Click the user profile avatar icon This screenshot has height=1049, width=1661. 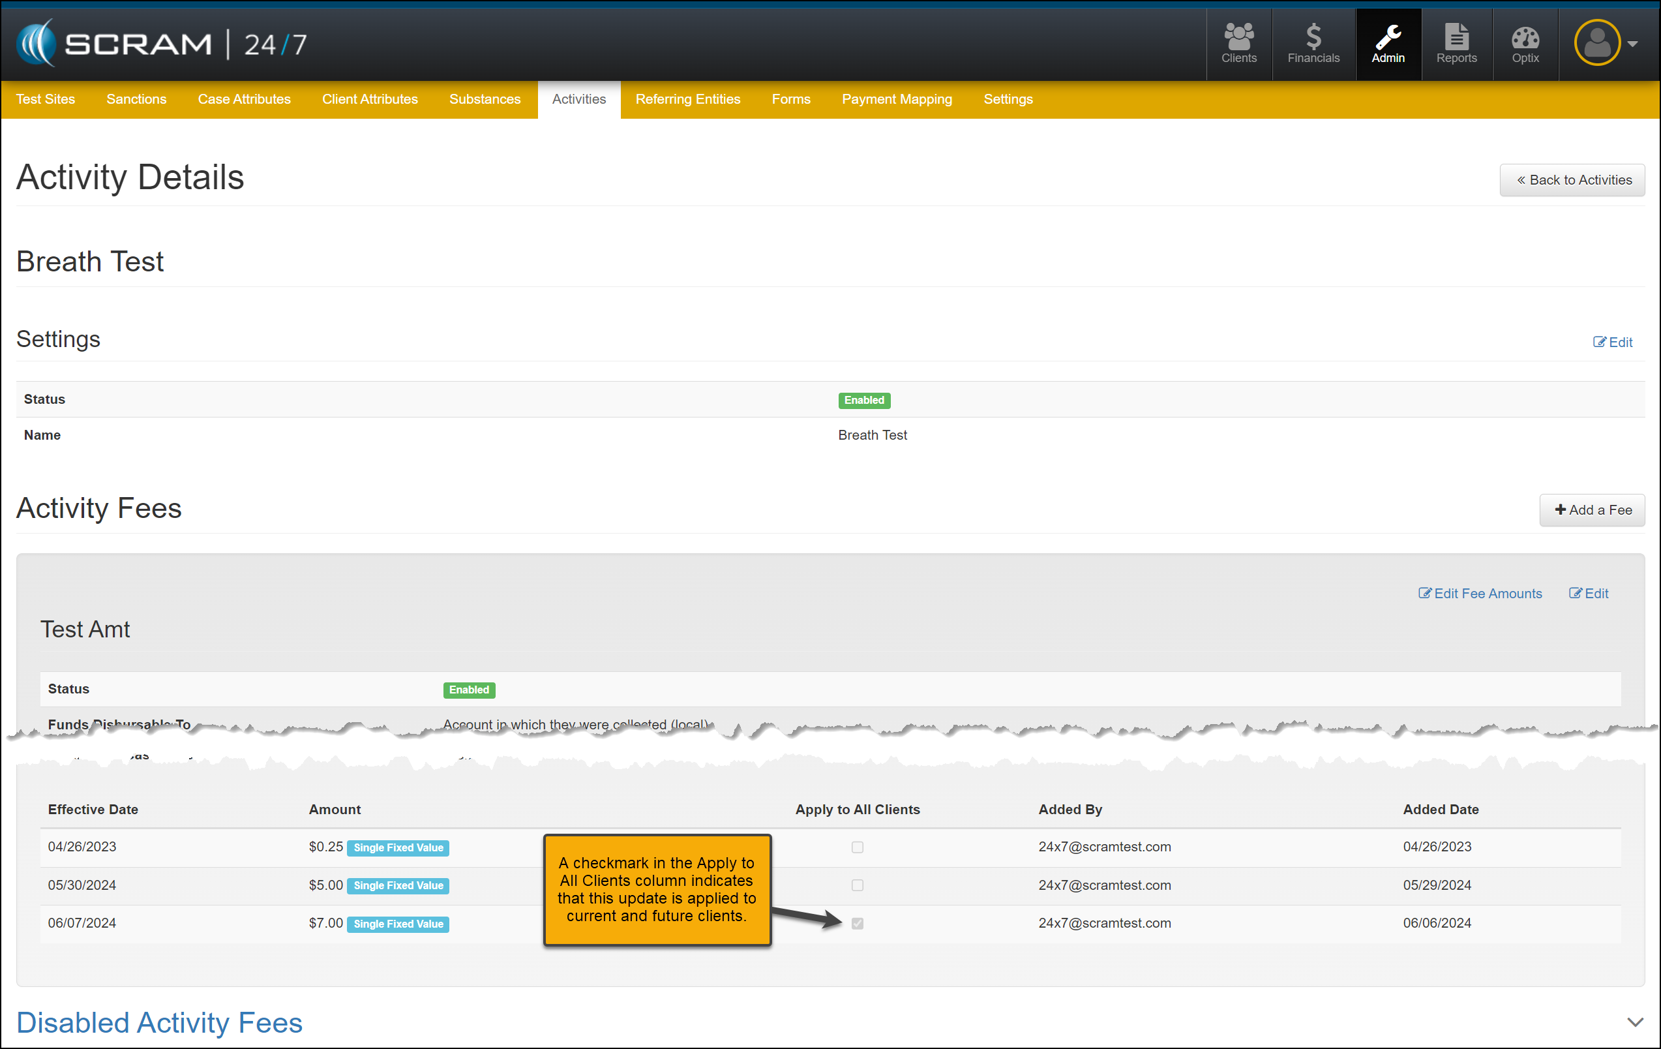[1596, 43]
